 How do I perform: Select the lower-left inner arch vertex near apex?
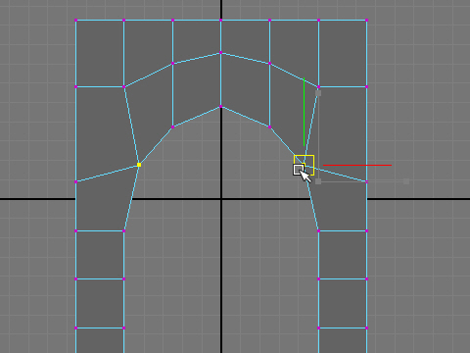[x=172, y=126]
